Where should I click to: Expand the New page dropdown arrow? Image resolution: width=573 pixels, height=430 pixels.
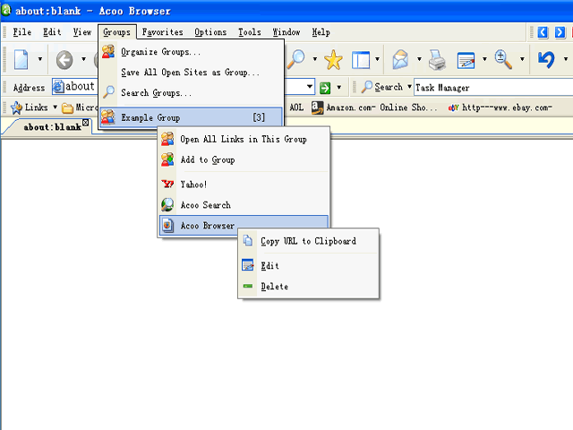(x=39, y=59)
